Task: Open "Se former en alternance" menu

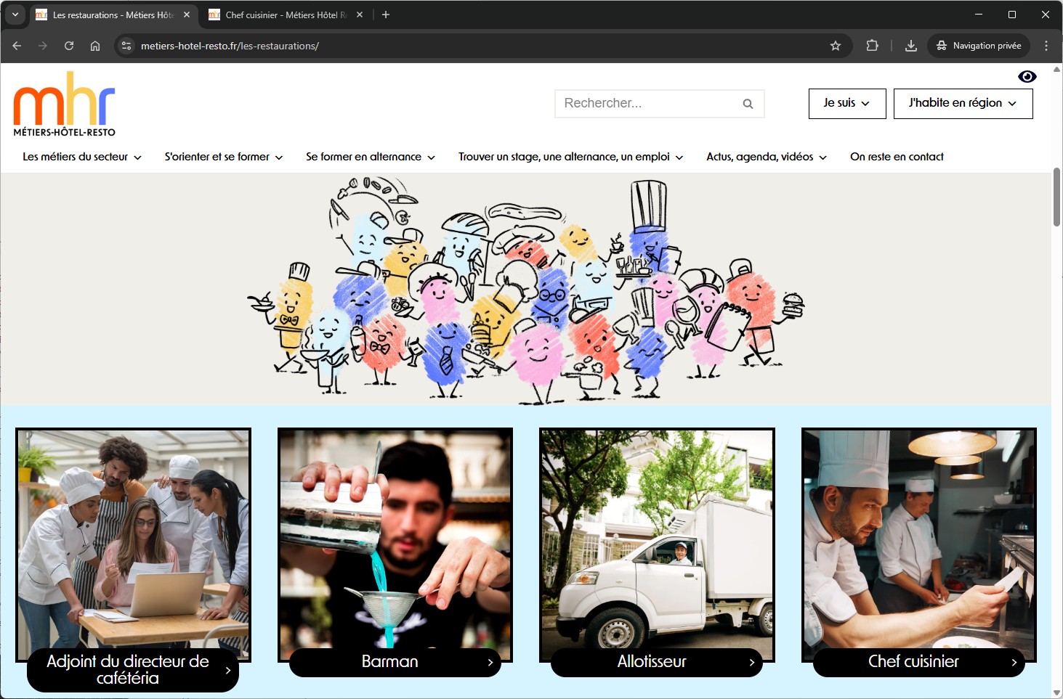Action: tap(370, 157)
